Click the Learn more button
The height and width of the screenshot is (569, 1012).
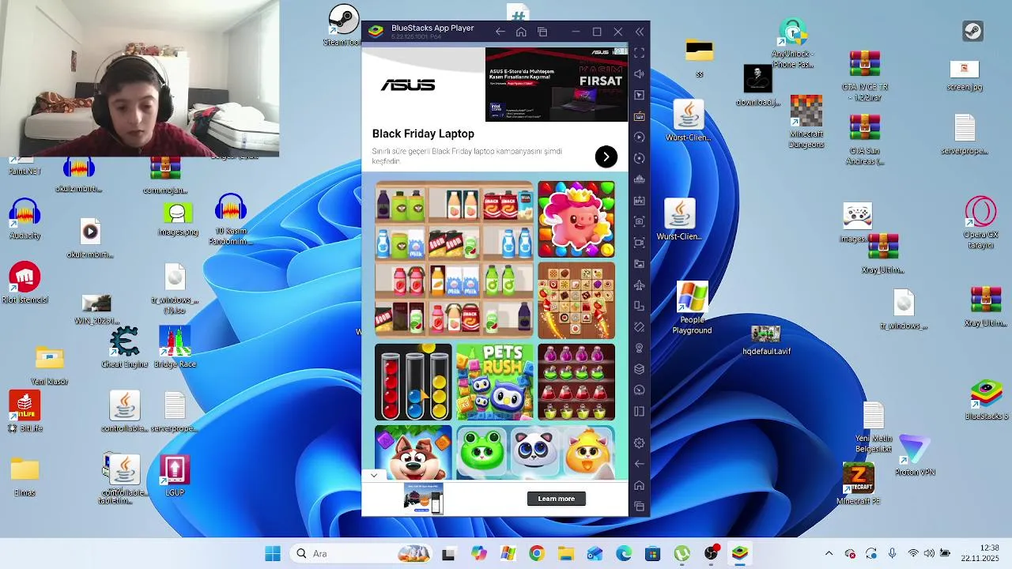pyautogui.click(x=557, y=499)
